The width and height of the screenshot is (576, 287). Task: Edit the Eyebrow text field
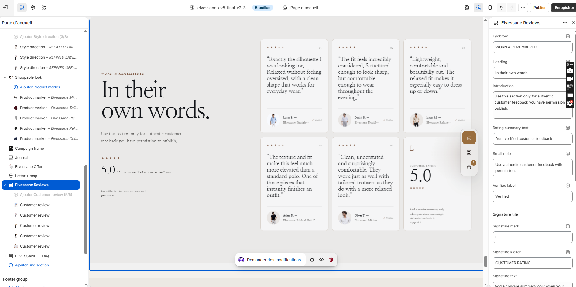532,47
